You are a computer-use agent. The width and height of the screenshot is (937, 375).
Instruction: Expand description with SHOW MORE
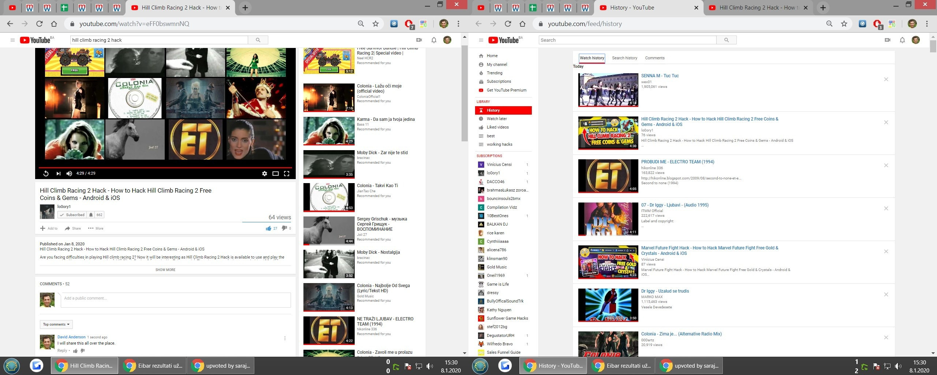coord(165,270)
